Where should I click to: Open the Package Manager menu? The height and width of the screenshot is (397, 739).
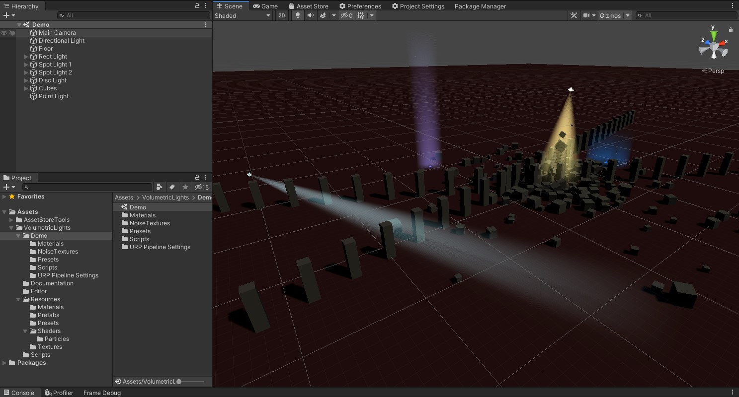pos(479,6)
